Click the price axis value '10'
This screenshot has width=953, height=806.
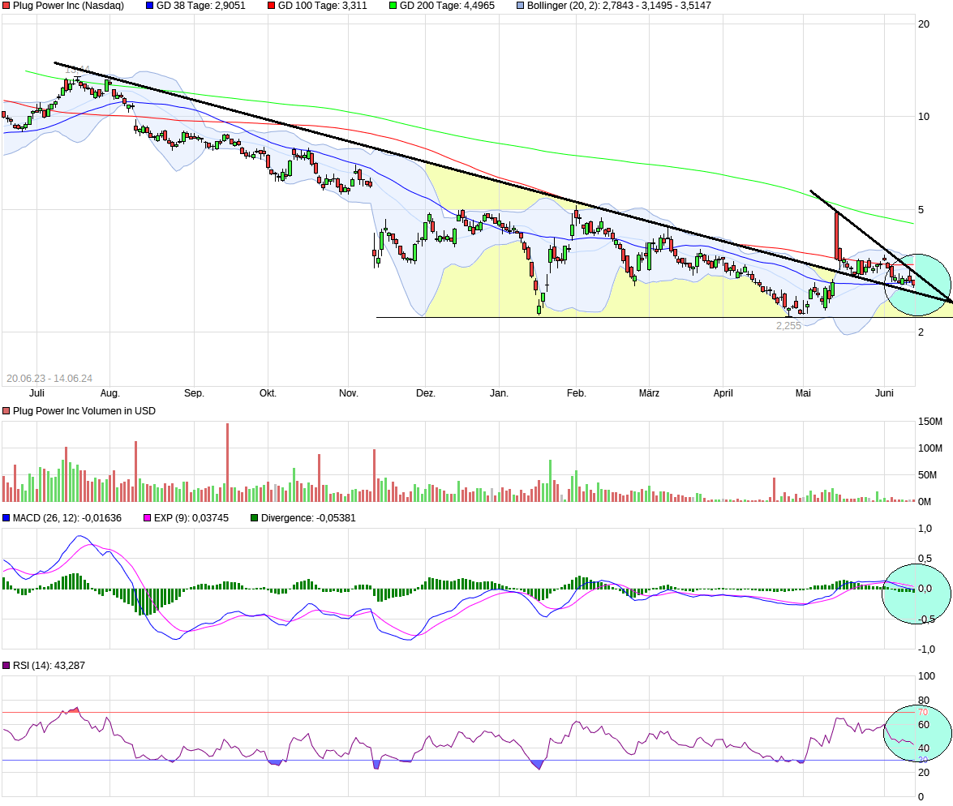coord(923,117)
